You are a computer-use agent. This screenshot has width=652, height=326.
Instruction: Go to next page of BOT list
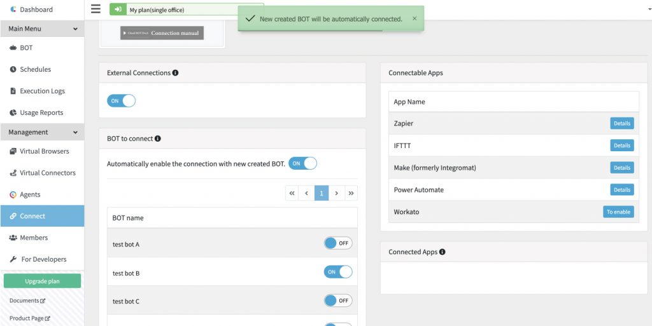pos(336,193)
